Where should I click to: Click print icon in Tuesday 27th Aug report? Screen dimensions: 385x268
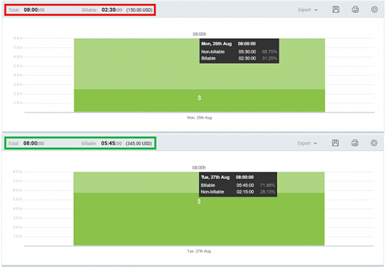[x=355, y=143]
